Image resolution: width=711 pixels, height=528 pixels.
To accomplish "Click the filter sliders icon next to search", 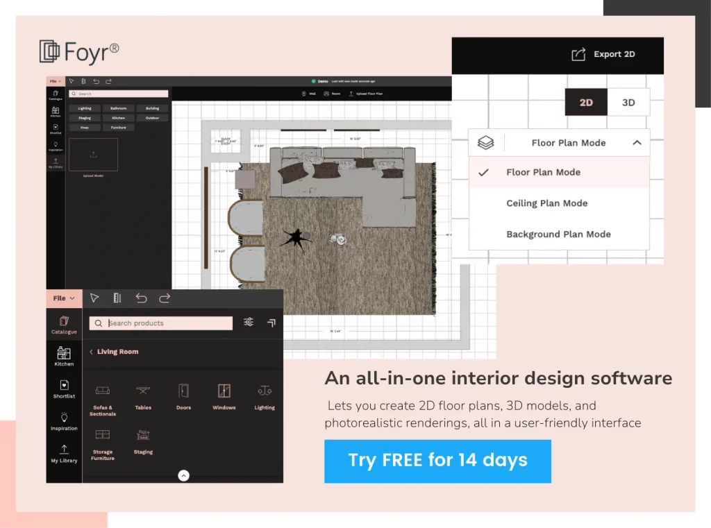I will point(249,322).
